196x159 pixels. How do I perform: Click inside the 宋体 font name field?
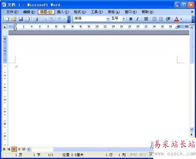tap(90, 19)
